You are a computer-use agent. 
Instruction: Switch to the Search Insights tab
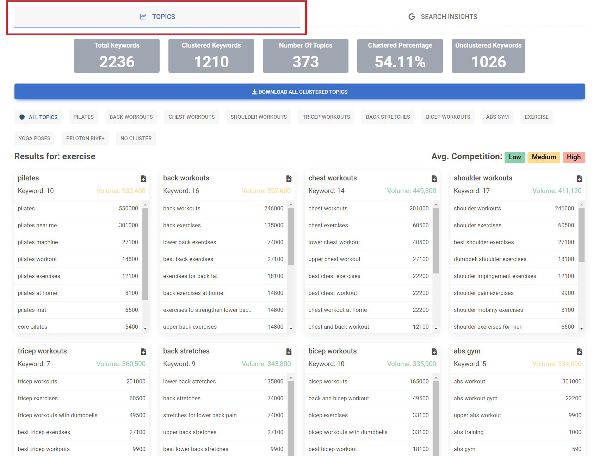(443, 17)
